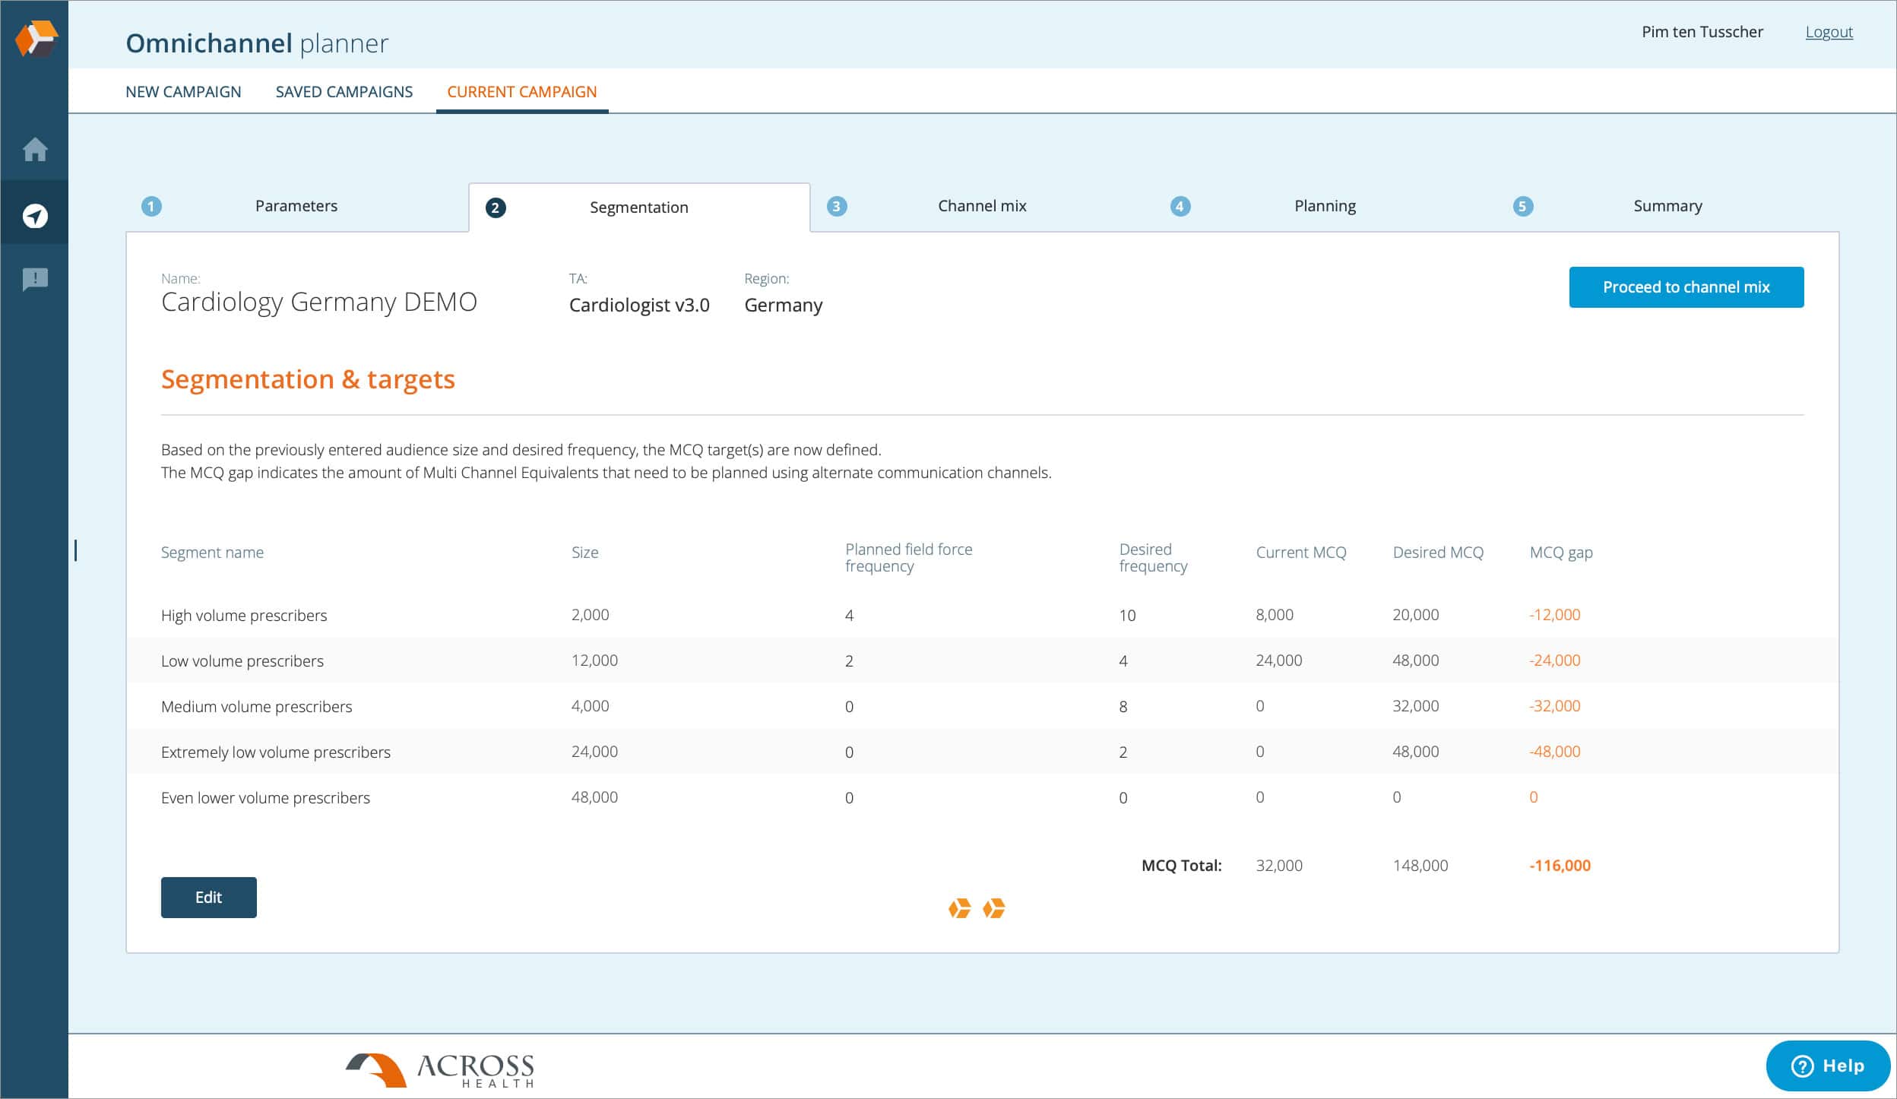Click the Region value Germany
Image resolution: width=1897 pixels, height=1099 pixels.
(783, 305)
